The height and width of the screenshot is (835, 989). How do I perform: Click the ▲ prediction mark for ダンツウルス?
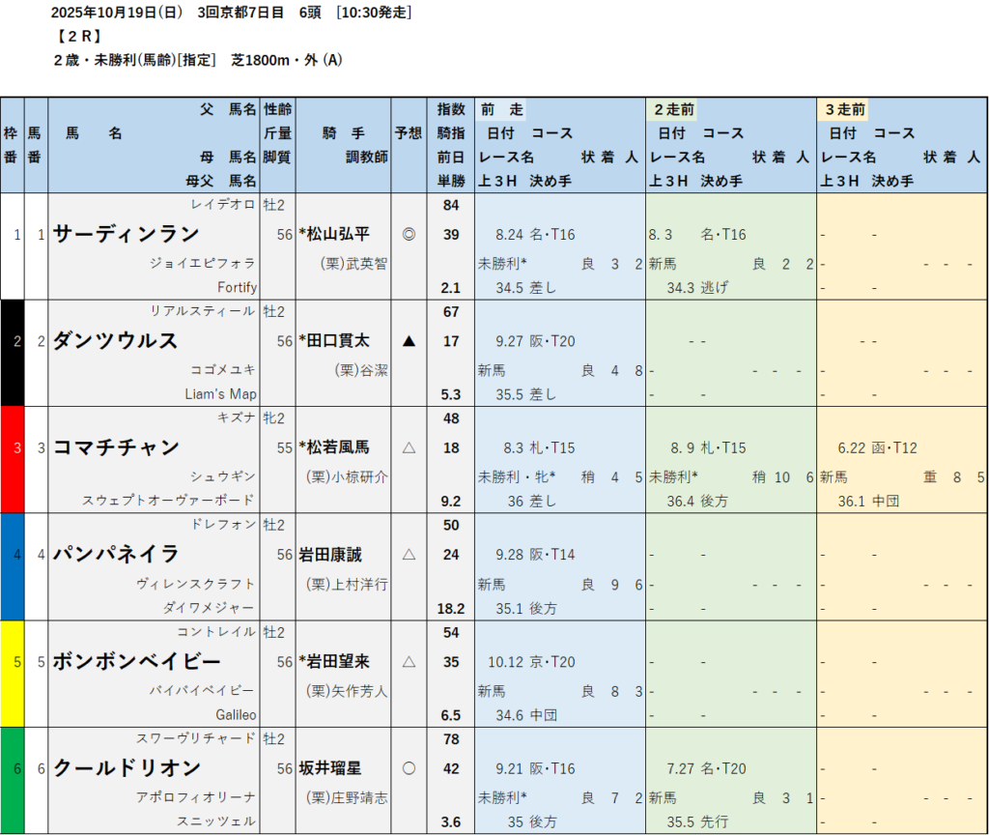pos(409,341)
